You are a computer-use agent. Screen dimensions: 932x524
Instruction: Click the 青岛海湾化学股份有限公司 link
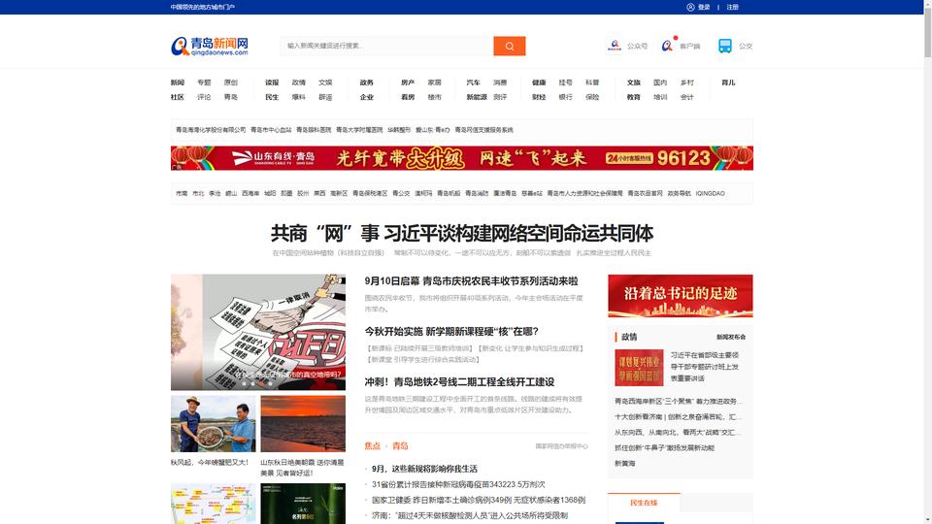(211, 129)
